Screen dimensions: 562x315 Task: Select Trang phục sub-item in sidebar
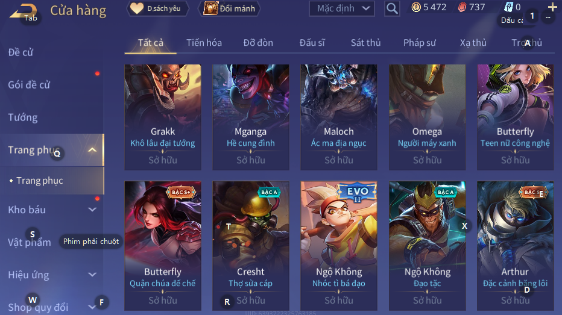pos(39,181)
